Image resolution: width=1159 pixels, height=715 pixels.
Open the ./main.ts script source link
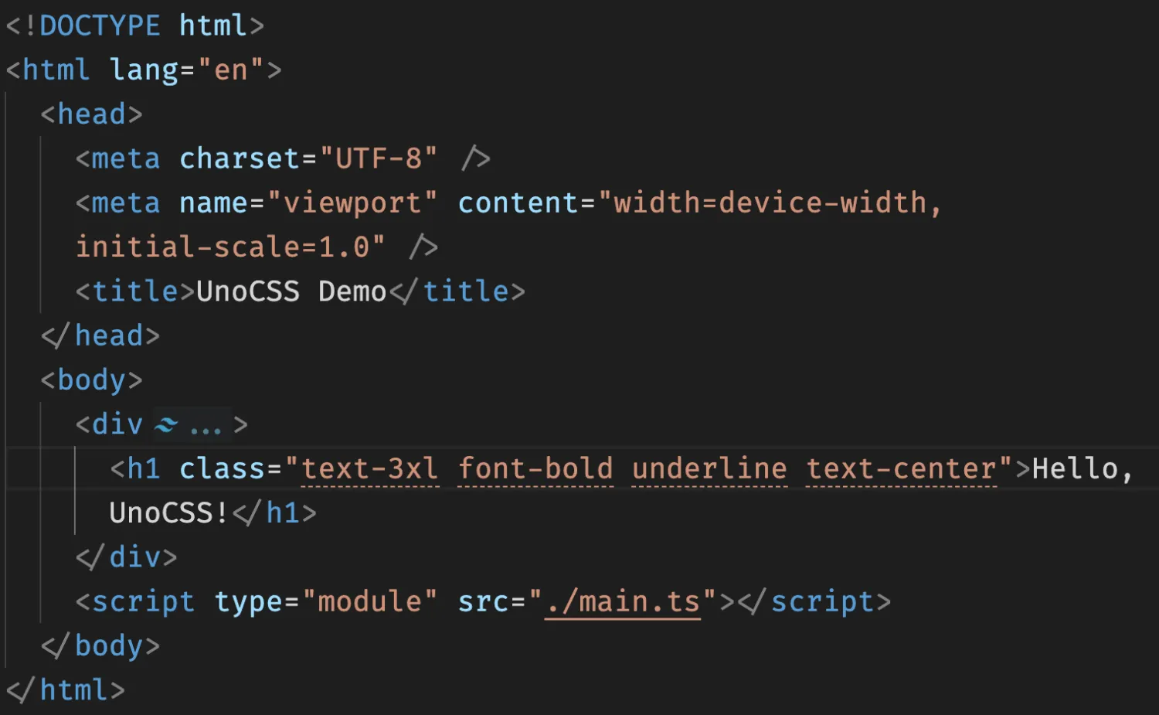[622, 601]
